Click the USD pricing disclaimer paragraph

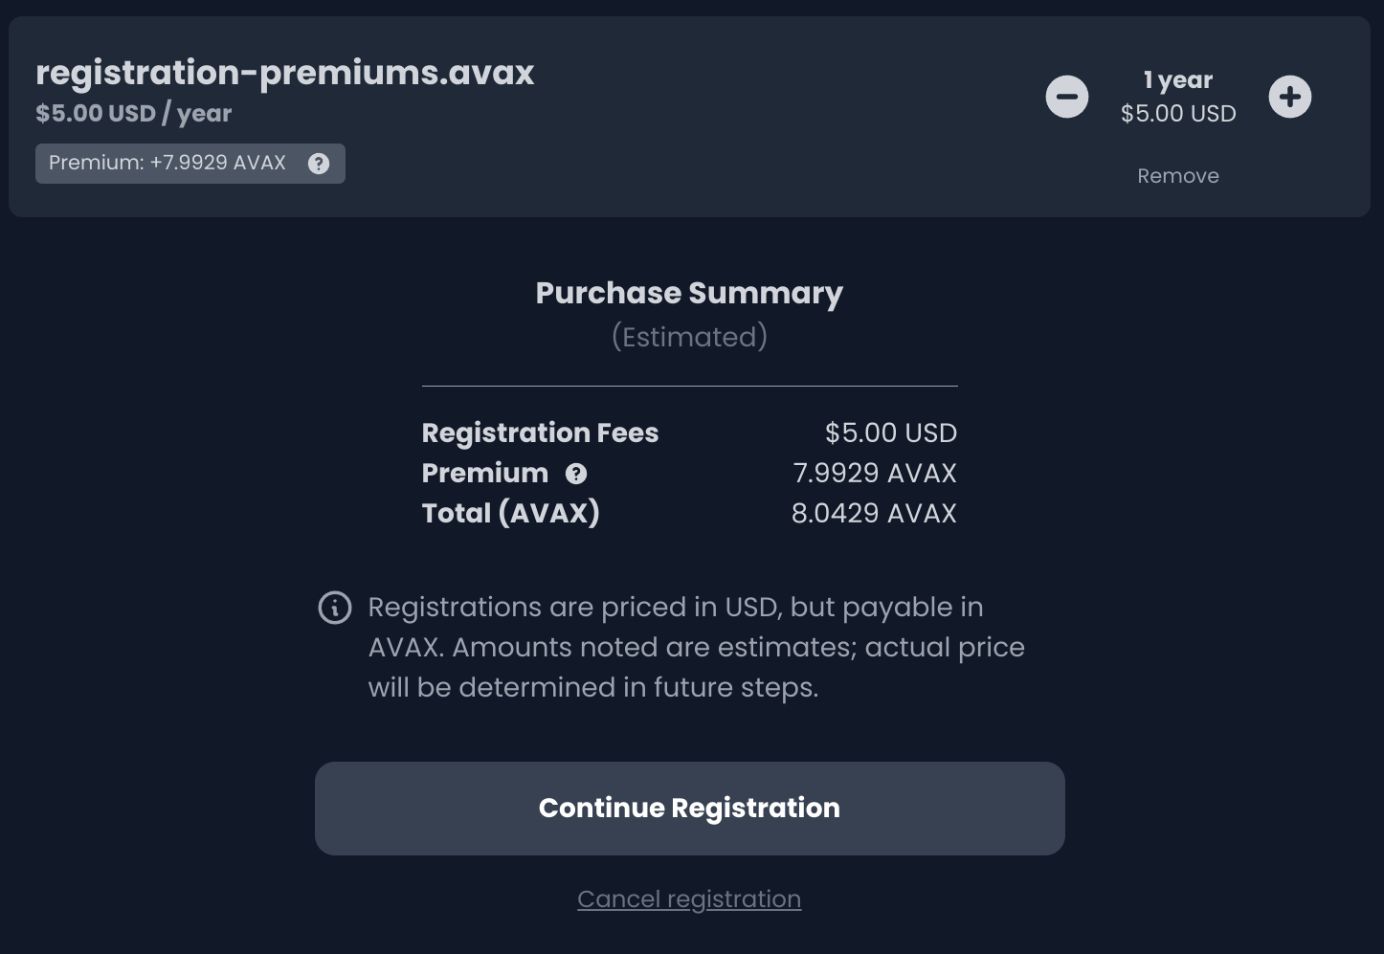pyautogui.click(x=696, y=647)
